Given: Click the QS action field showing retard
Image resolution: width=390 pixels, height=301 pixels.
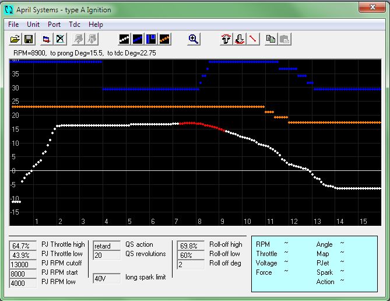Looking at the screenshot, I should pos(107,246).
